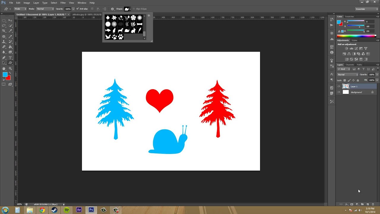Open blending Mode Normal dropdown in options bar
Viewport: 380px width, 214px height.
(45, 9)
